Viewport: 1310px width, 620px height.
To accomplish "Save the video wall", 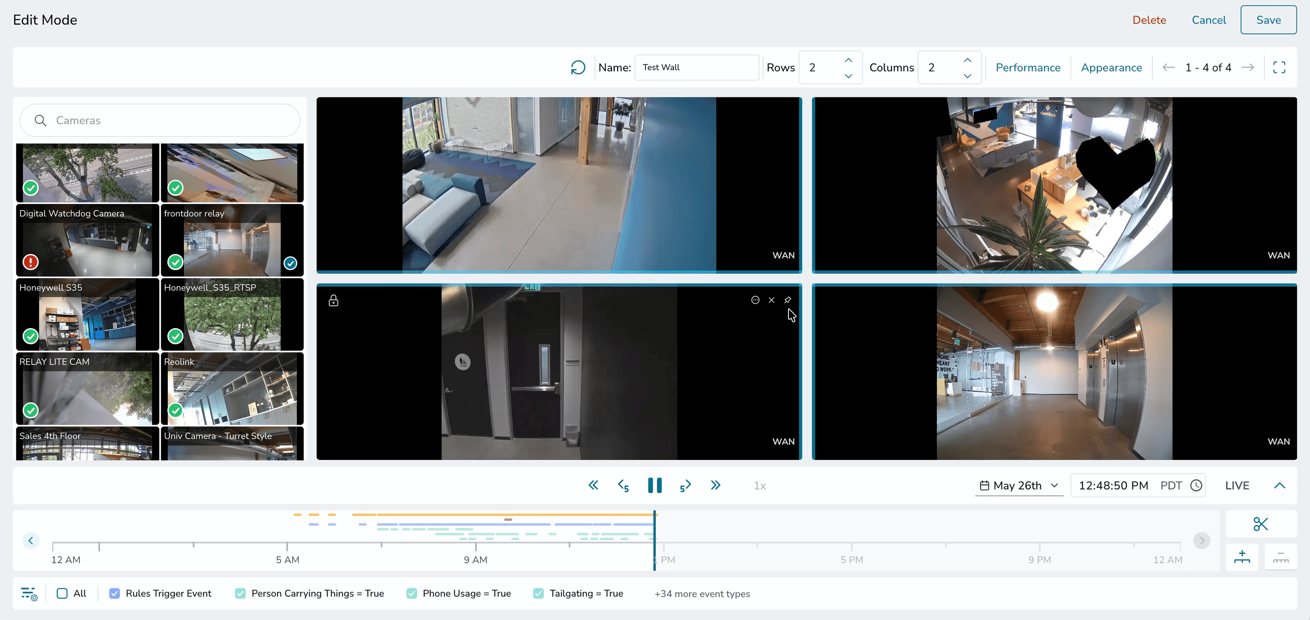I will point(1268,20).
